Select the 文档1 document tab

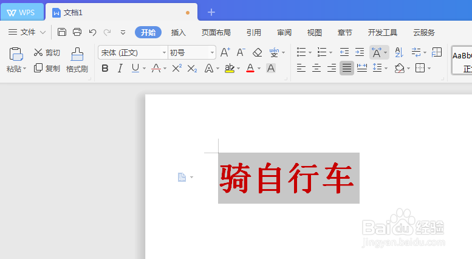[x=121, y=12]
